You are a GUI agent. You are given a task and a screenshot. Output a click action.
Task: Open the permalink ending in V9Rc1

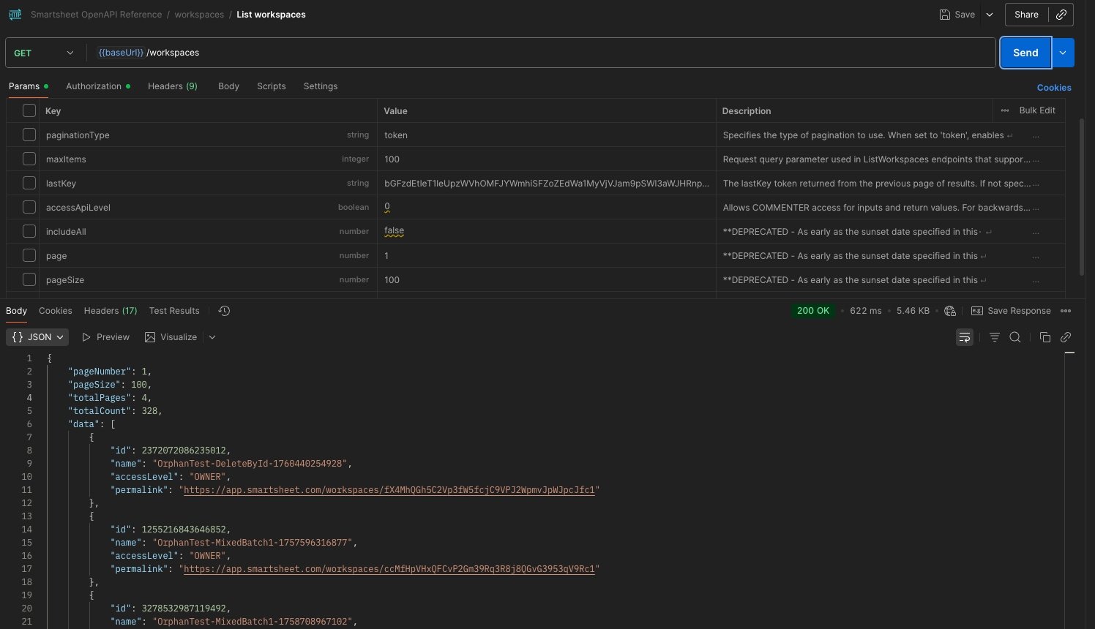click(x=391, y=569)
